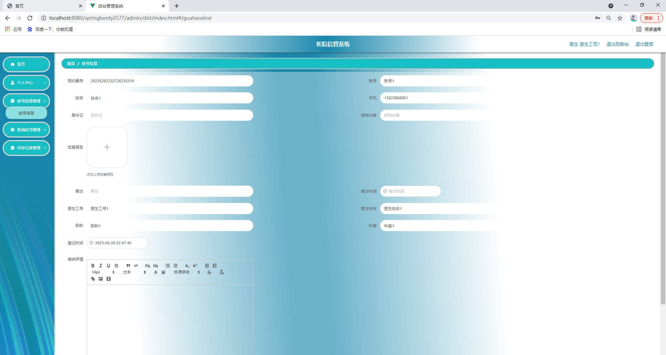Screen dimensions: 666x355
Task: Apply superscript formatting
Action: point(195,266)
